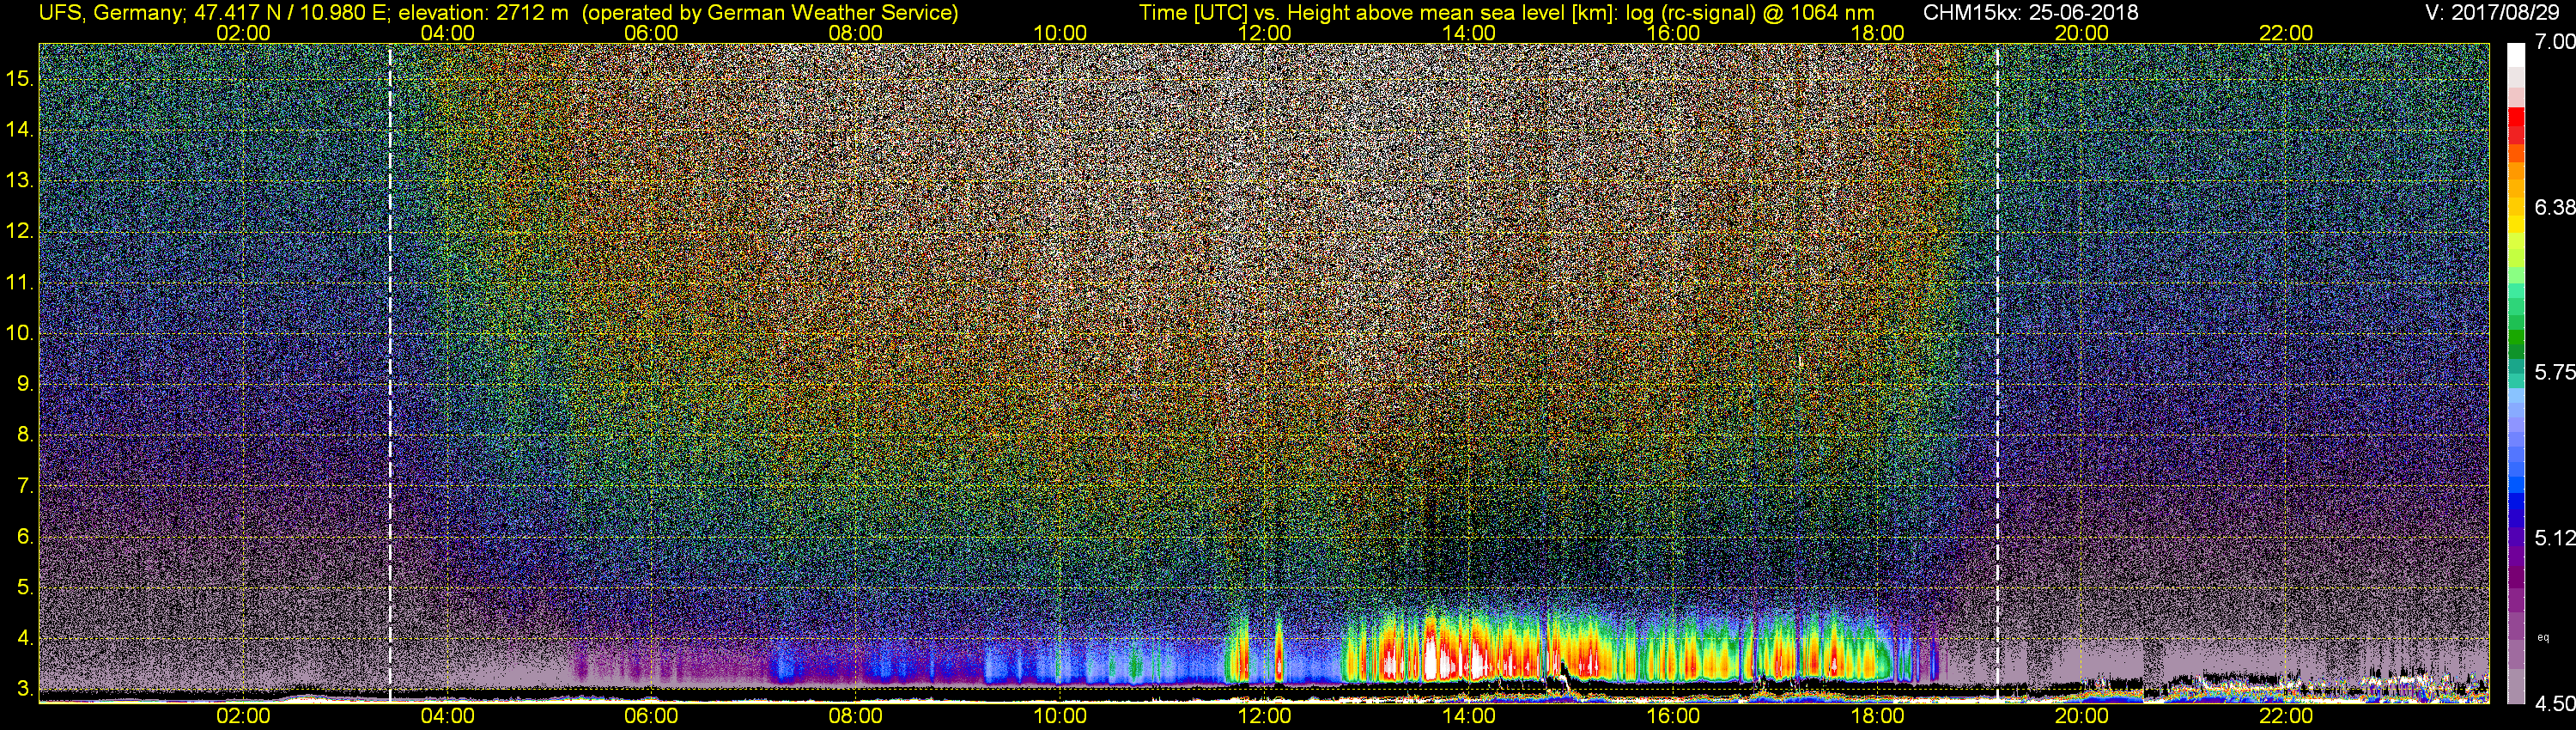
Task: Click the white dashed sunset line before 20:00
Action: coord(1998,372)
